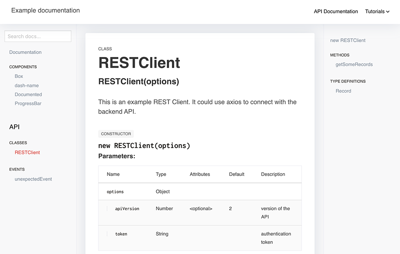400x254 pixels.
Task: Click the API heading in sidebar
Action: click(14, 127)
